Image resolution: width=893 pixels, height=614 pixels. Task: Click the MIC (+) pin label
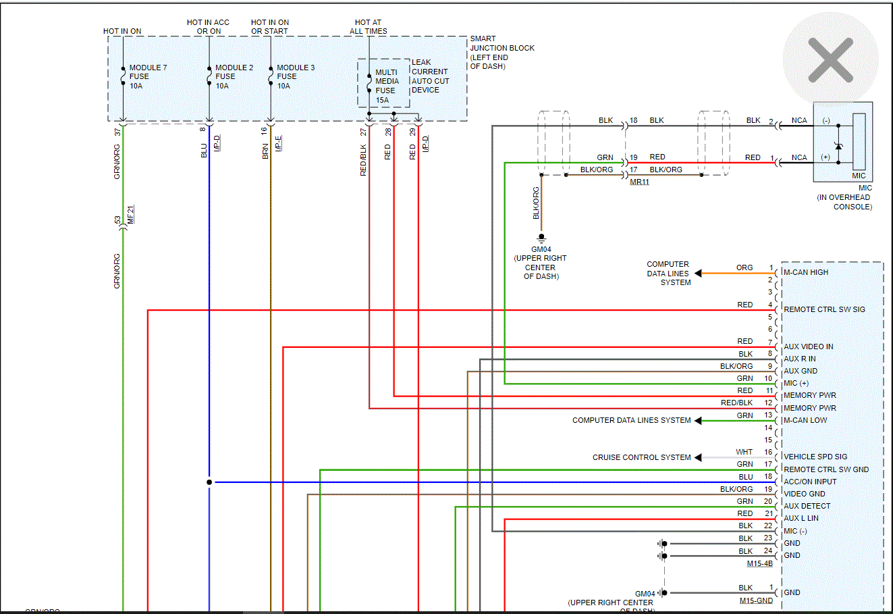pos(796,383)
